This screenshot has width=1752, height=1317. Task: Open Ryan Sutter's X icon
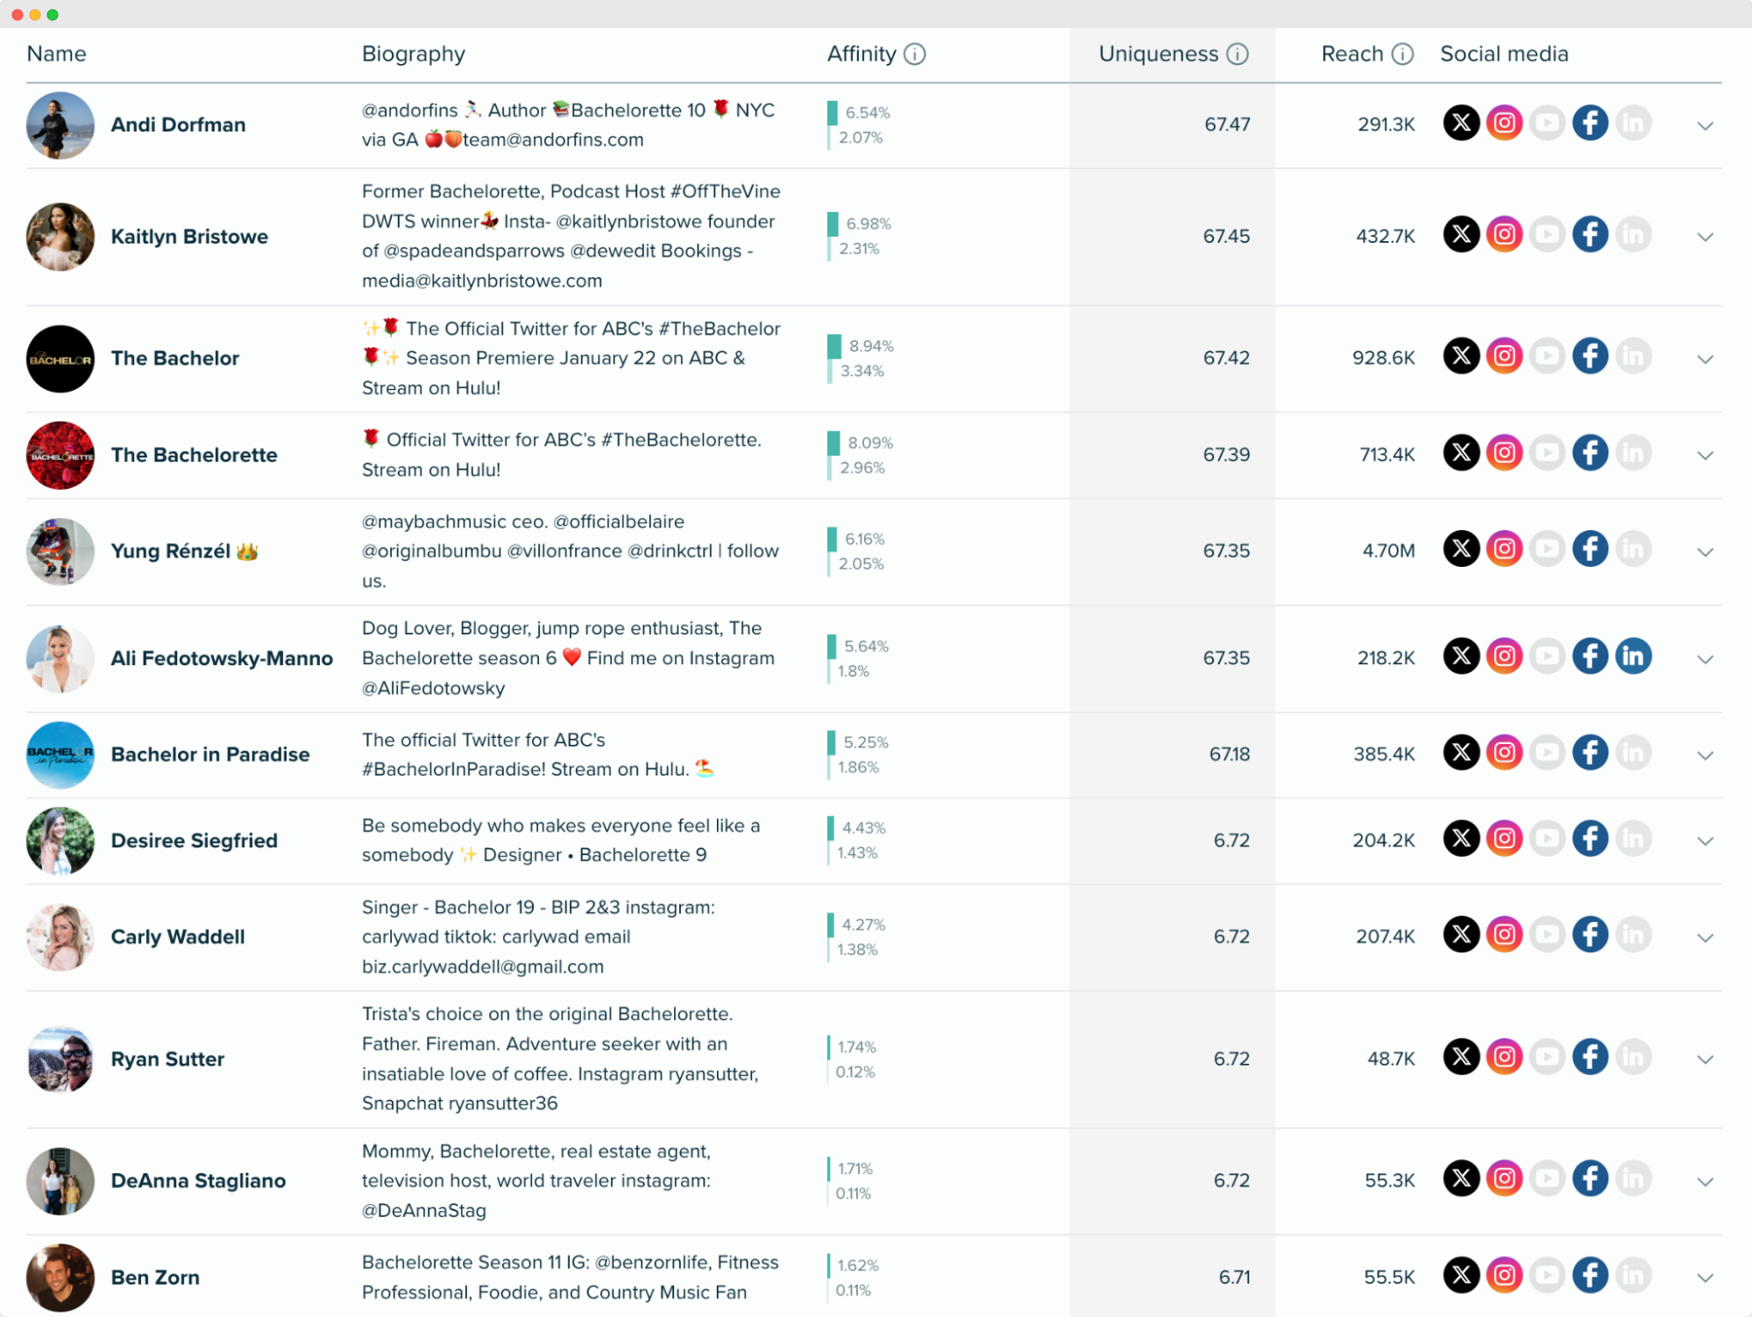click(x=1461, y=1058)
